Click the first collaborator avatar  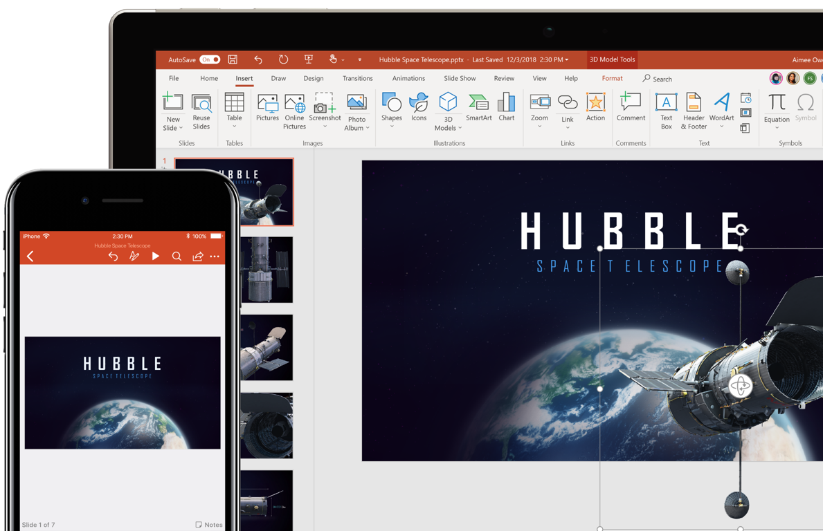pos(776,79)
